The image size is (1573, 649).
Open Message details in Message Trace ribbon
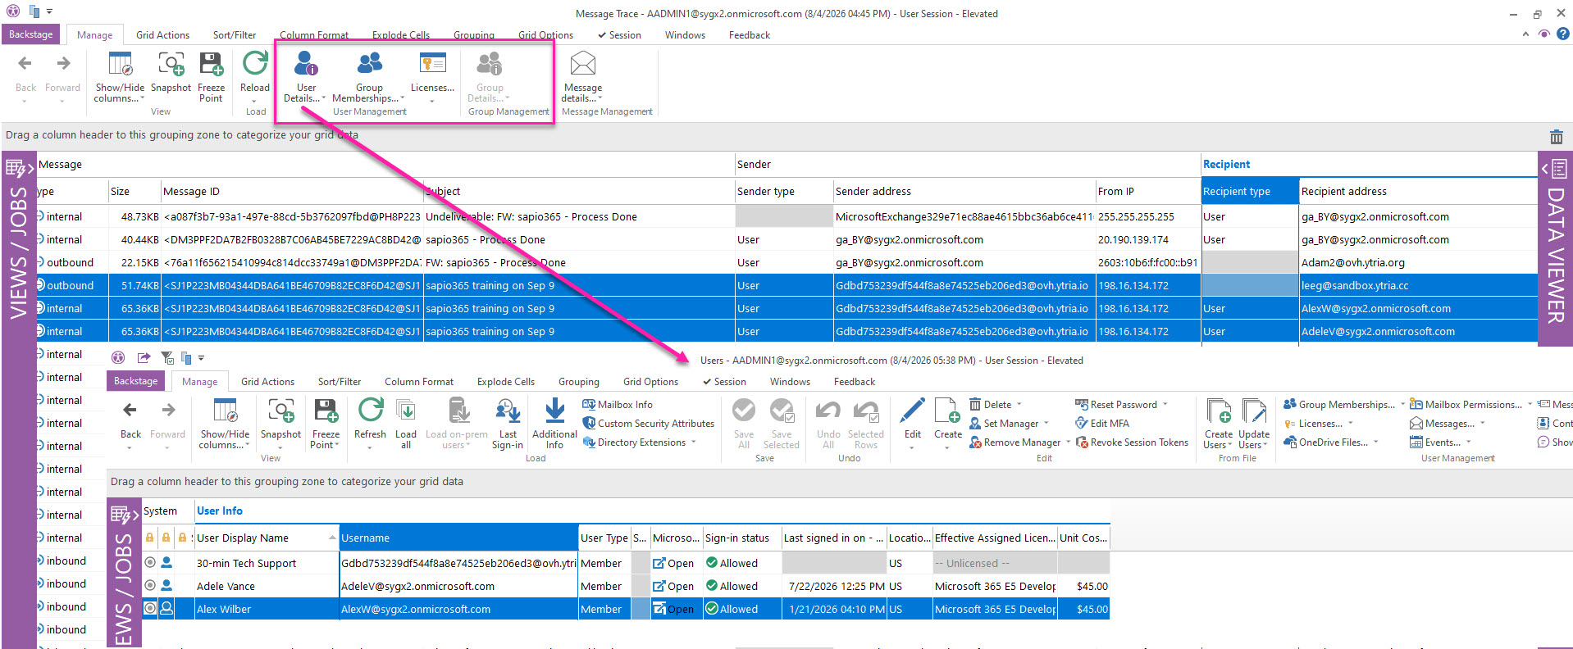582,77
